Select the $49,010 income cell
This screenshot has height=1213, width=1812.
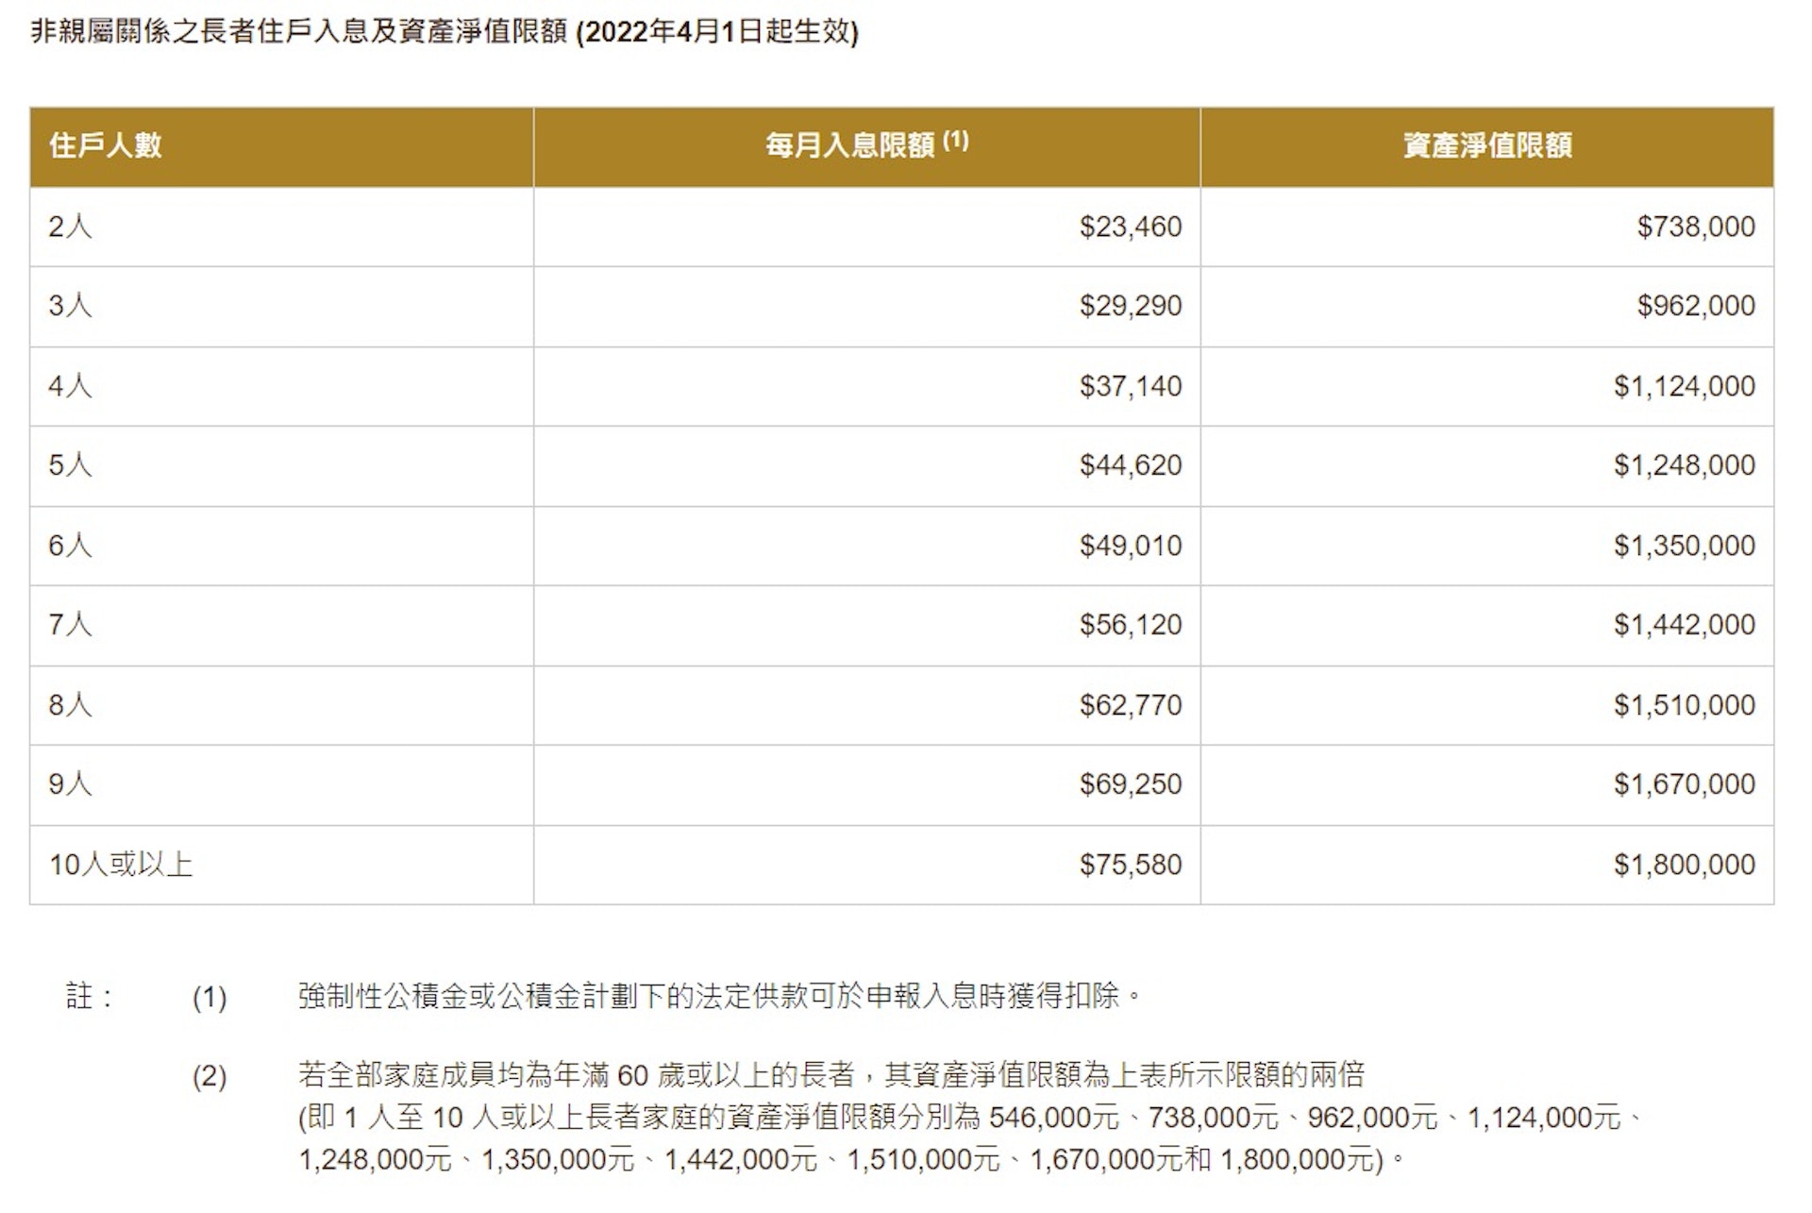click(x=1131, y=546)
